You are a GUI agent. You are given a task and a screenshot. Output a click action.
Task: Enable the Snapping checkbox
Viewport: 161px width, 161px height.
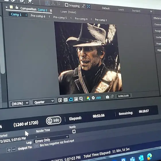pos(66,5)
